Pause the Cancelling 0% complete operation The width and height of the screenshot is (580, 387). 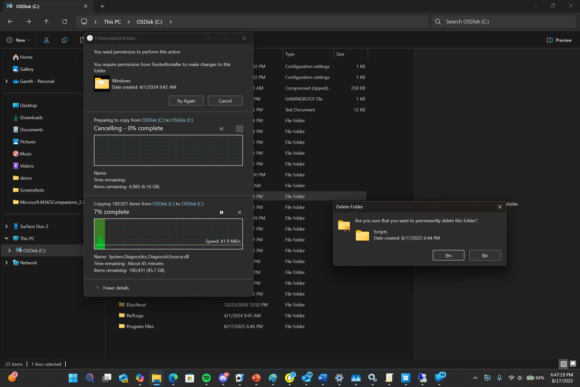tap(221, 129)
